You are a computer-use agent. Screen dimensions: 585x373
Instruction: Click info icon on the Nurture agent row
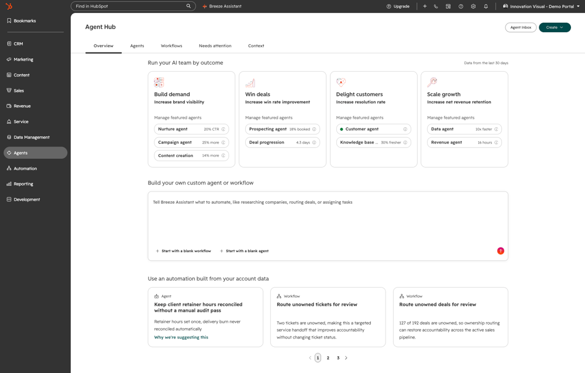click(223, 129)
